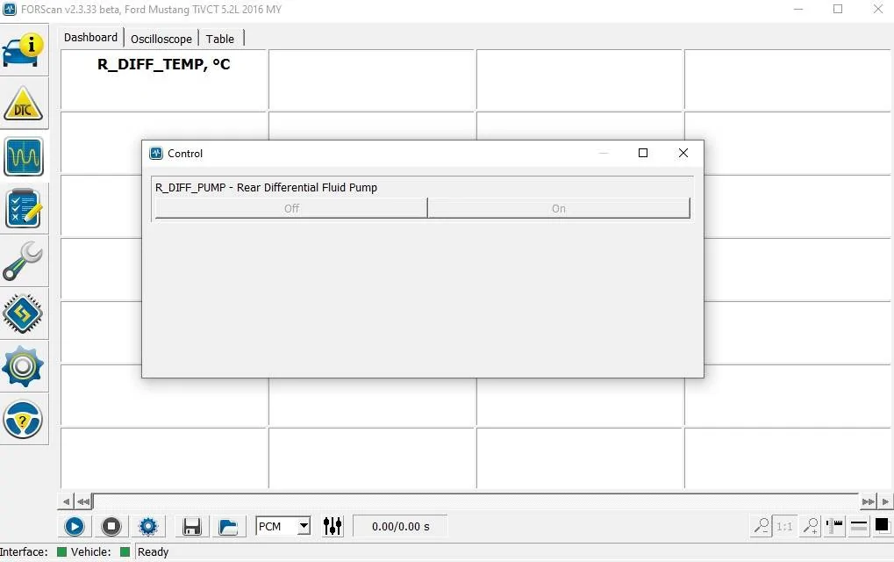Load a saved log with folder icon

[x=229, y=526]
